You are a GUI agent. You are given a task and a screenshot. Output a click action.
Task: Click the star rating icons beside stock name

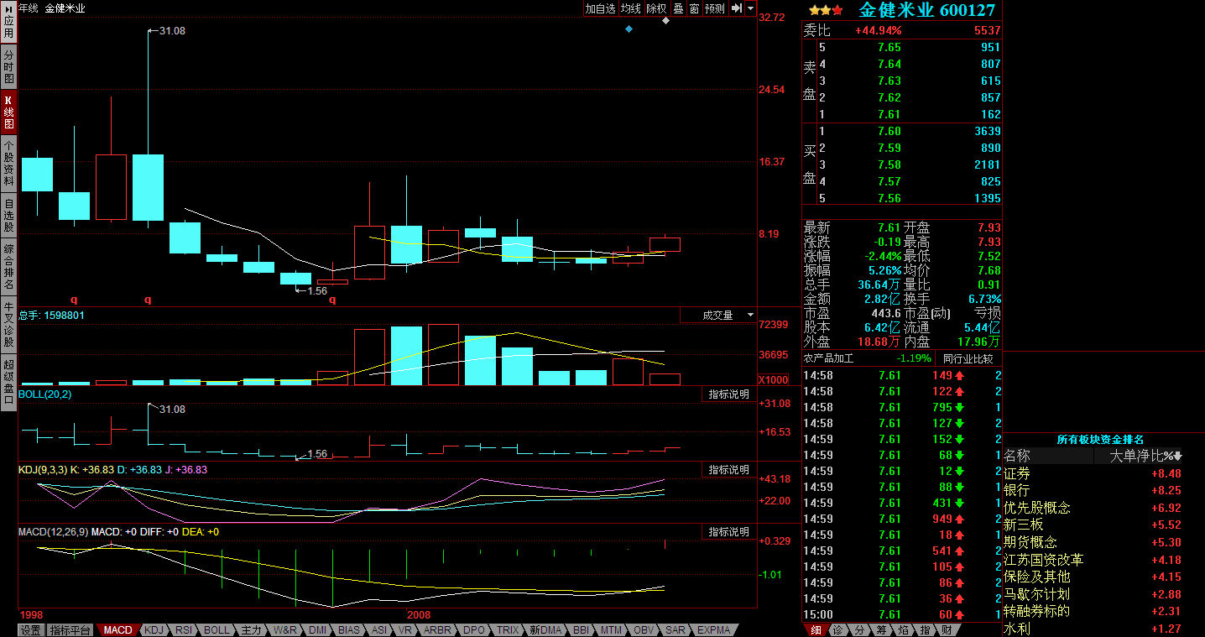[826, 10]
